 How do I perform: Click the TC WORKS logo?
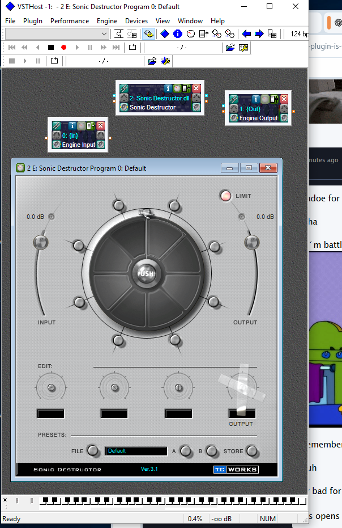tap(236, 470)
